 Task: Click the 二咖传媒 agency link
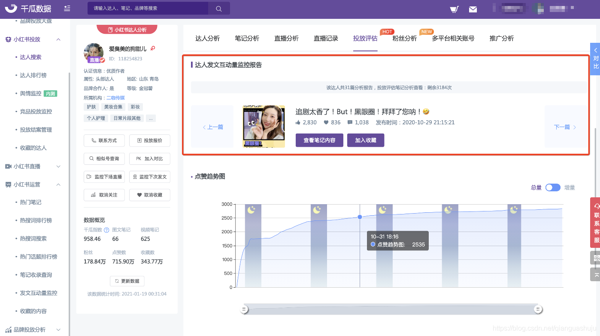115,98
